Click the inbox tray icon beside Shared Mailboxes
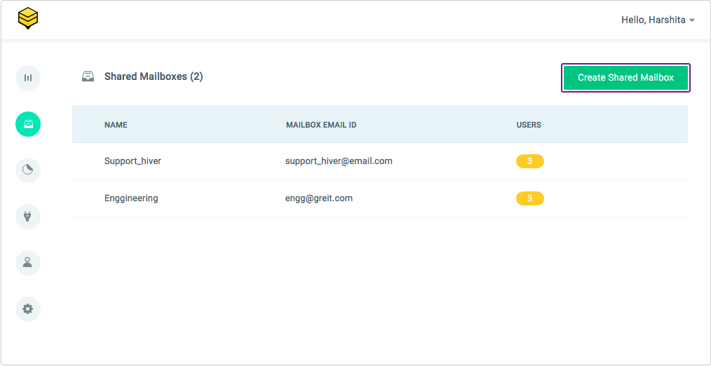 click(x=88, y=76)
